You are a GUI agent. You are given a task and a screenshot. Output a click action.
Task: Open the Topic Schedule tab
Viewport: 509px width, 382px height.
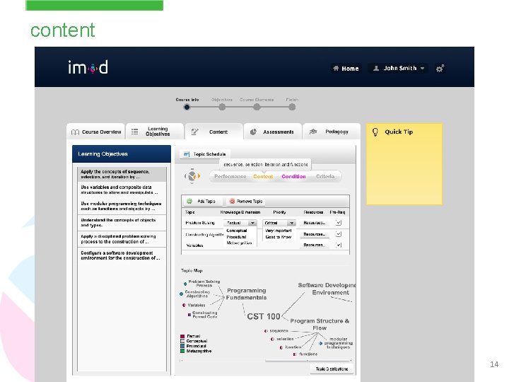204,154
